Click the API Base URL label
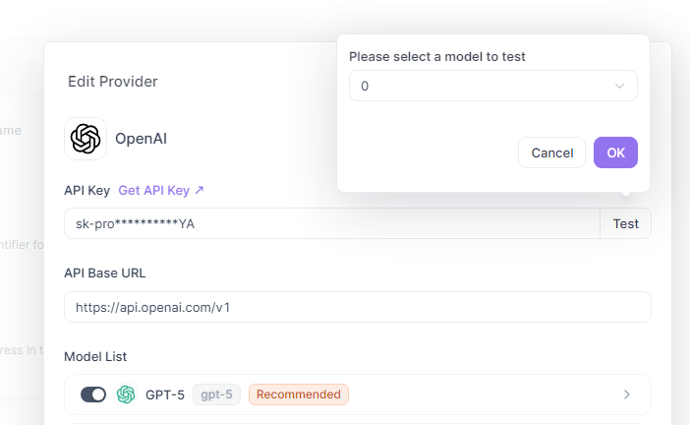The width and height of the screenshot is (690, 425). coord(104,273)
